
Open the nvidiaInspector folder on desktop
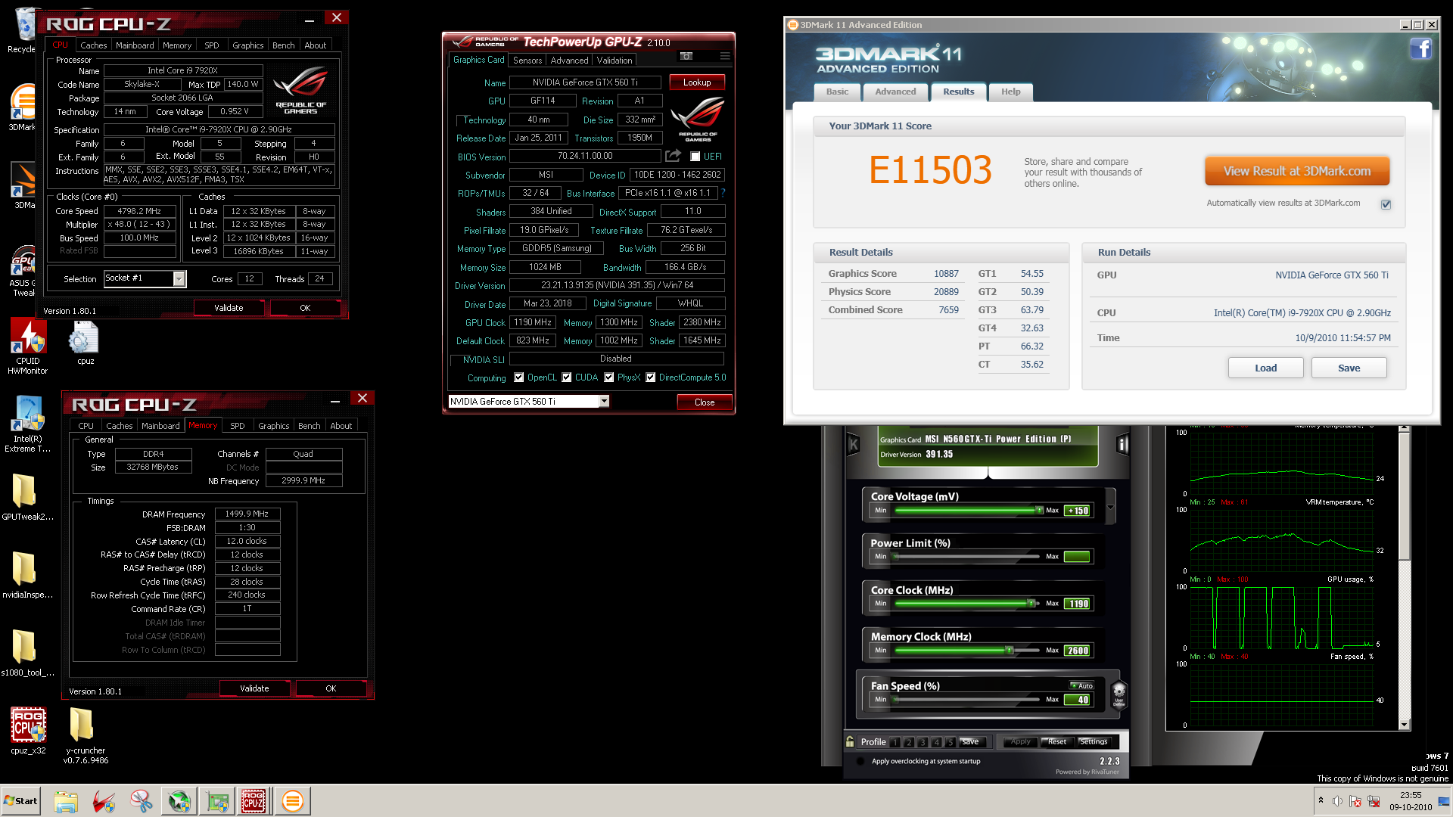pyautogui.click(x=26, y=575)
